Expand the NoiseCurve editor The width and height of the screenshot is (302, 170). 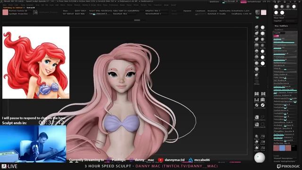coord(285,72)
